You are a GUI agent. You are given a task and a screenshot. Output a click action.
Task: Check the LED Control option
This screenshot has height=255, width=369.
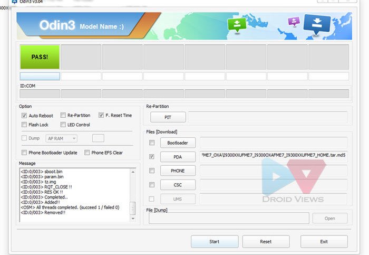pos(63,125)
